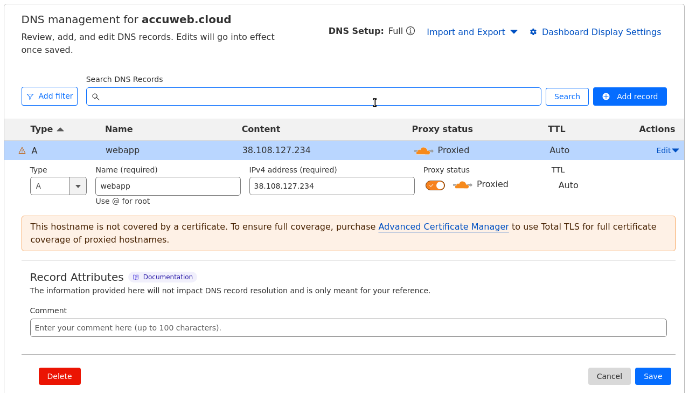Click the warning triangle on the webapp row
Viewport: 689px width, 393px height.
pyautogui.click(x=22, y=150)
